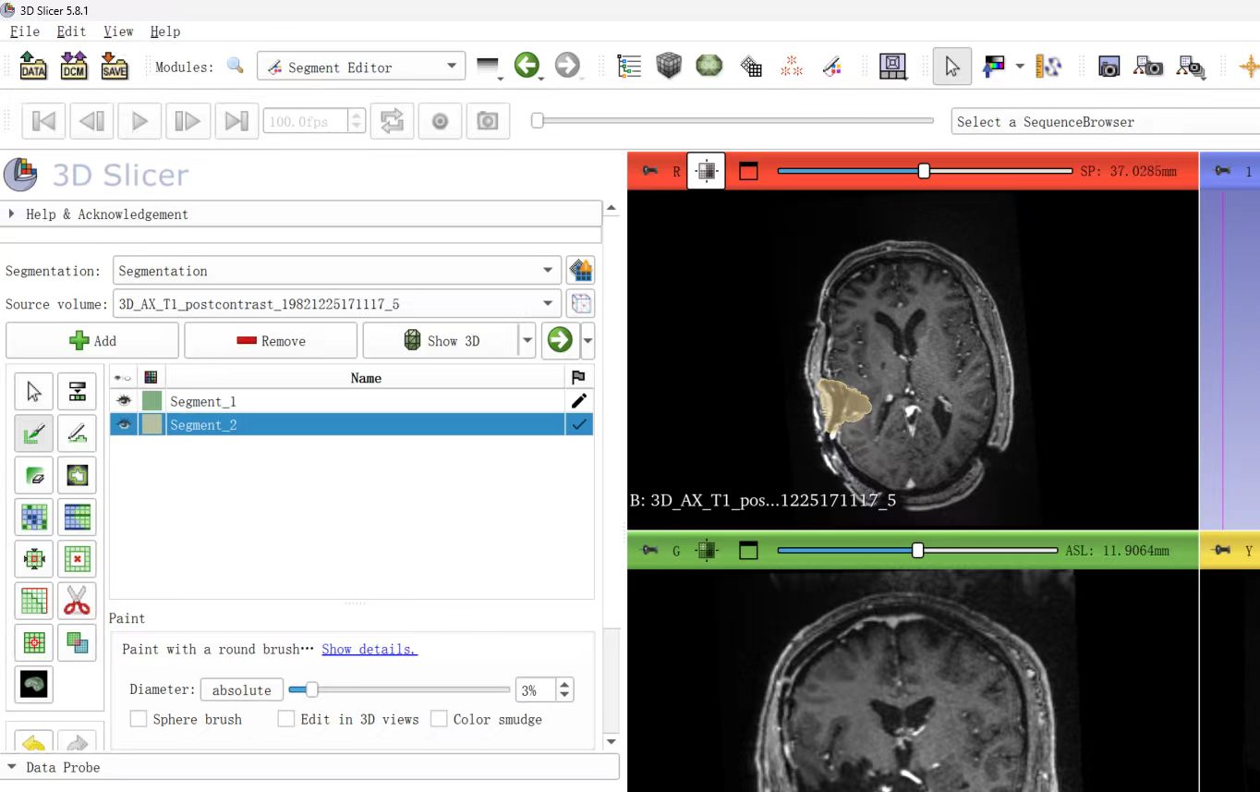Click the screenshot capture camera icon
The height and width of the screenshot is (792, 1260).
pos(1109,67)
